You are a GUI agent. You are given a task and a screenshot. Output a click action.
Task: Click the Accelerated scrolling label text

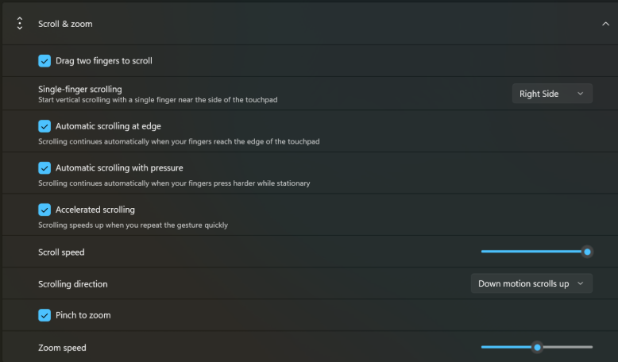point(95,210)
